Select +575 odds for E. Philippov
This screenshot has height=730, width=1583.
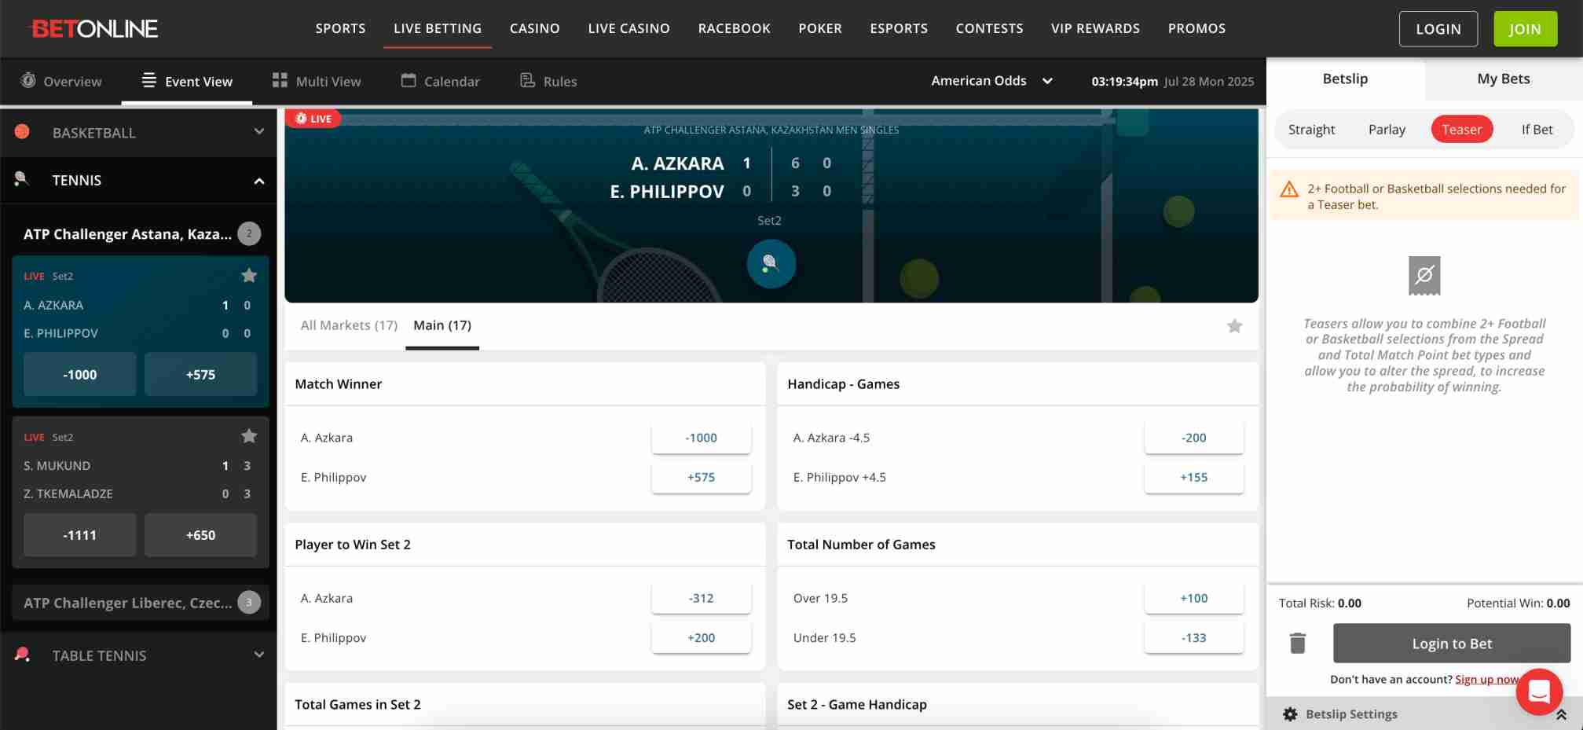(x=700, y=477)
